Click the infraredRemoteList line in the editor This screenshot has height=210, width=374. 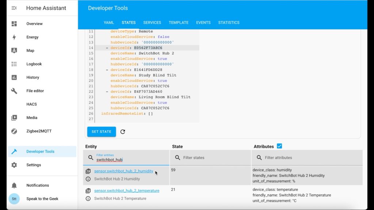127,114
